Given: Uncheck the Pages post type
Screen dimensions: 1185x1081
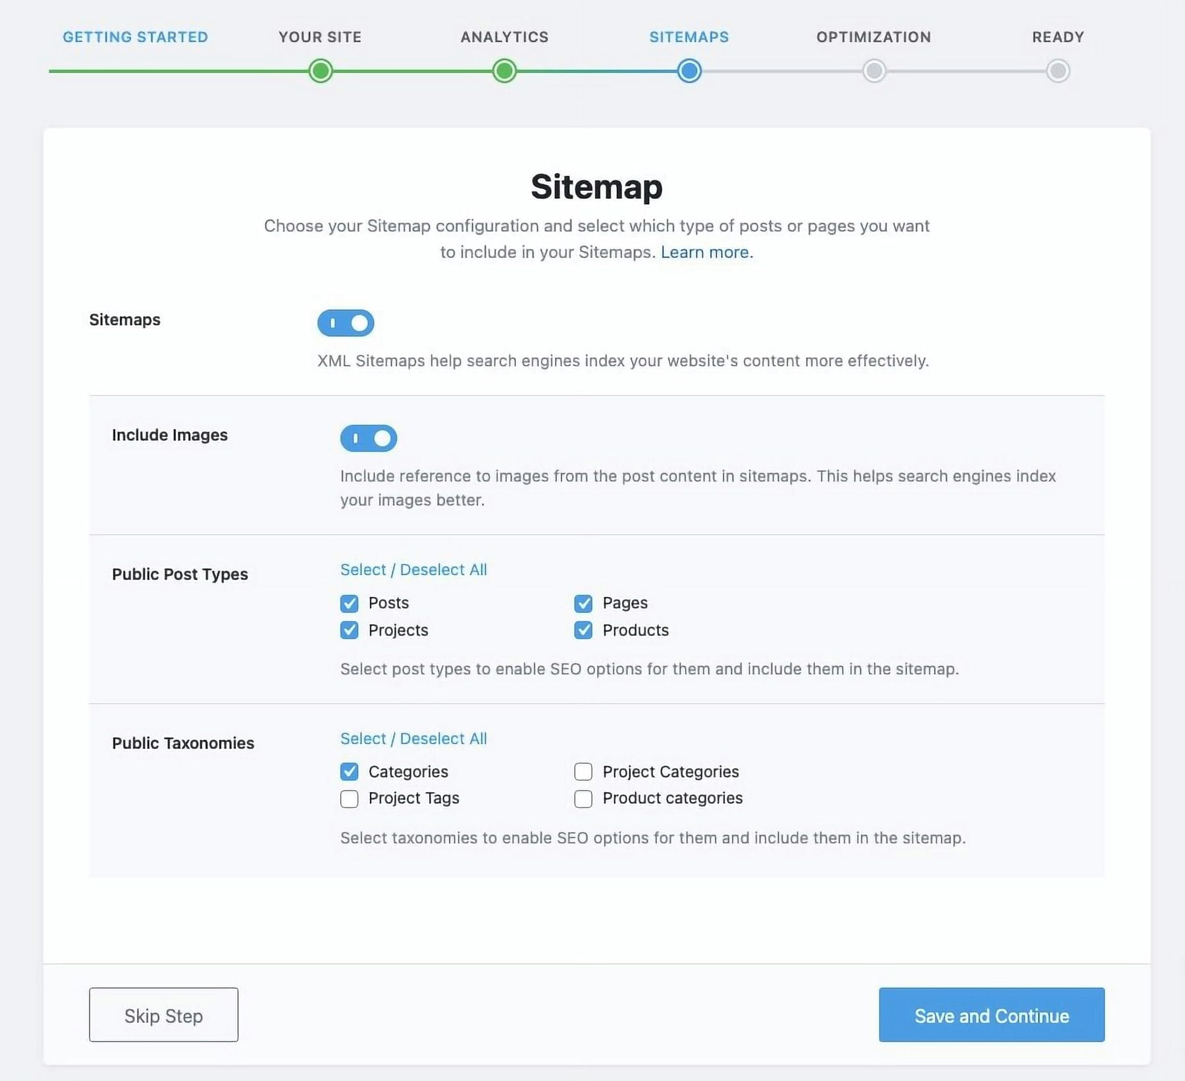Looking at the screenshot, I should 583,603.
